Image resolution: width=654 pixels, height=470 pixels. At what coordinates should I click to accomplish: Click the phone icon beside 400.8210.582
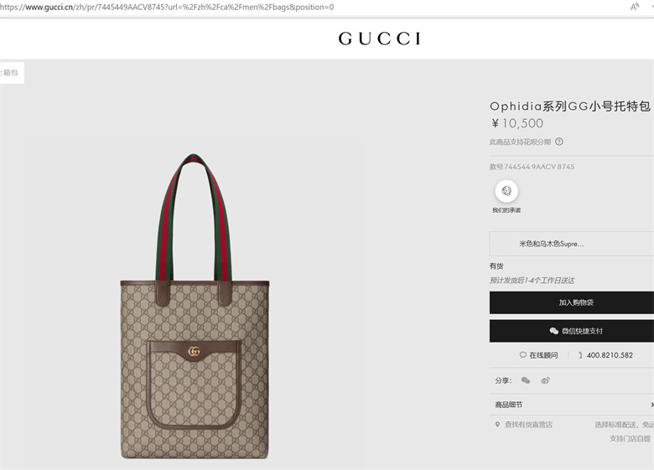pyautogui.click(x=580, y=355)
